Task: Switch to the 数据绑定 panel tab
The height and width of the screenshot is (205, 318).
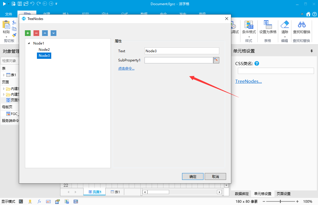Action: click(242, 194)
